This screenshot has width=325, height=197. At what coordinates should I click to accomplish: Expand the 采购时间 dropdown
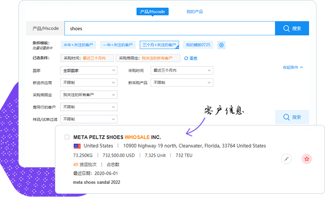[x=182, y=71]
